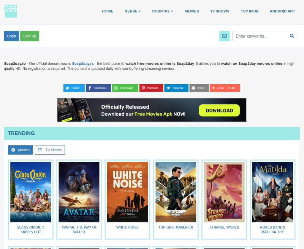Click the Free Movies Apk banner image
The height and width of the screenshot is (249, 304).
coord(152,110)
